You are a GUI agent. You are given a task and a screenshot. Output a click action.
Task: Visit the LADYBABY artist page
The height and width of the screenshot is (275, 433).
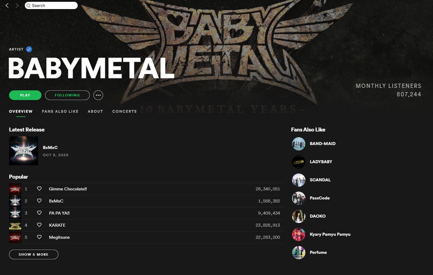pyautogui.click(x=321, y=162)
